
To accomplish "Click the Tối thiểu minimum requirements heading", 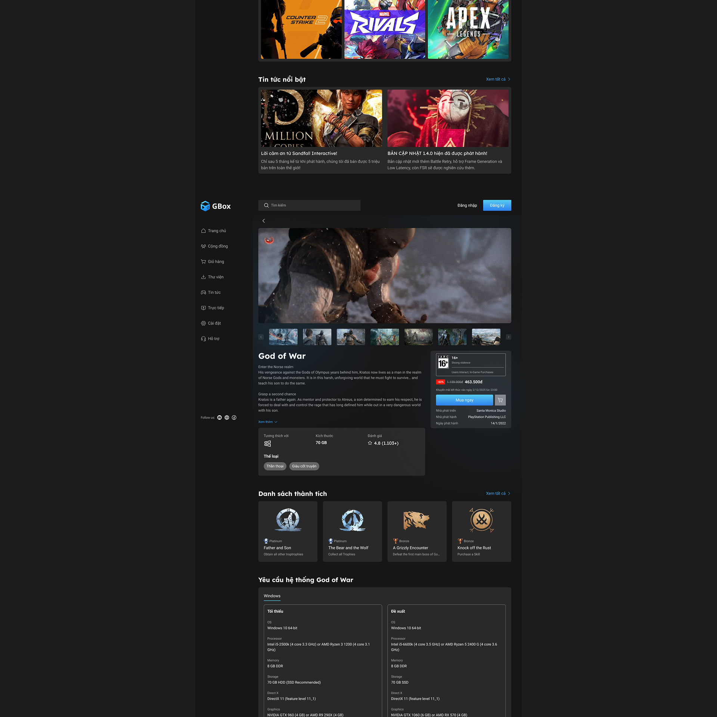I will 275,611.
